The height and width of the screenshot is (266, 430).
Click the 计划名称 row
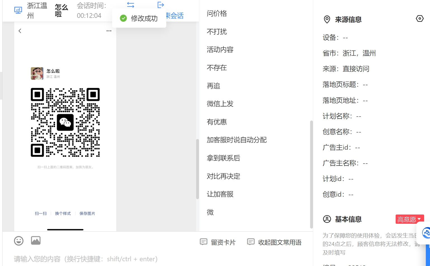(342, 116)
